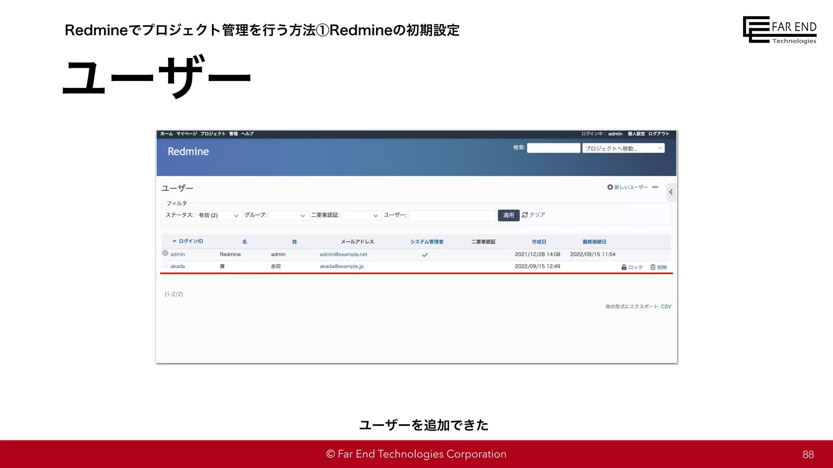Click the クリア link
Image resolution: width=833 pixels, height=468 pixels.
point(537,215)
